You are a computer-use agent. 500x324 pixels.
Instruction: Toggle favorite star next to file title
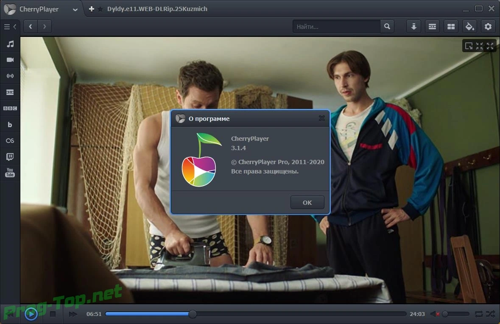[x=100, y=9]
